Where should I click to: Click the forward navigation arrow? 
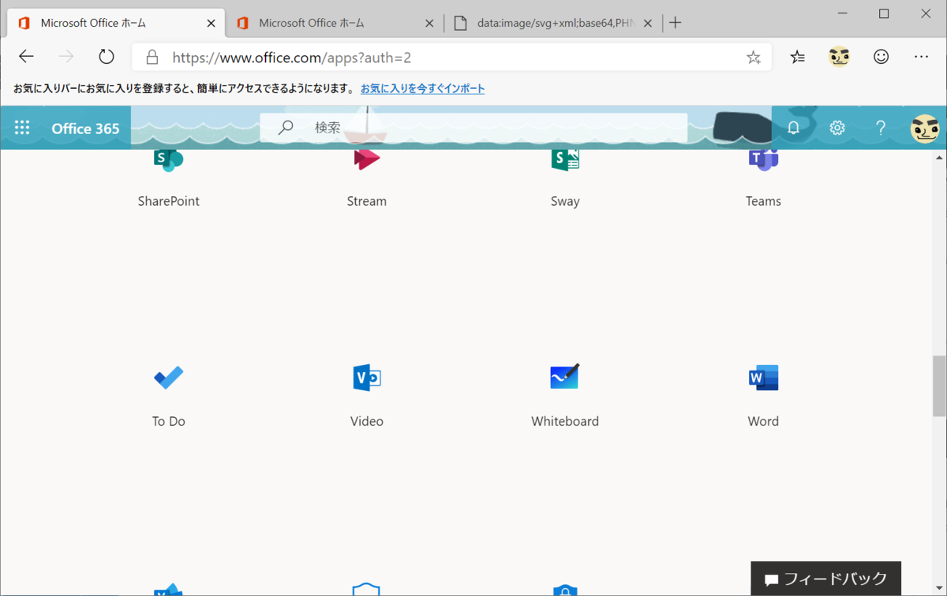tap(66, 57)
